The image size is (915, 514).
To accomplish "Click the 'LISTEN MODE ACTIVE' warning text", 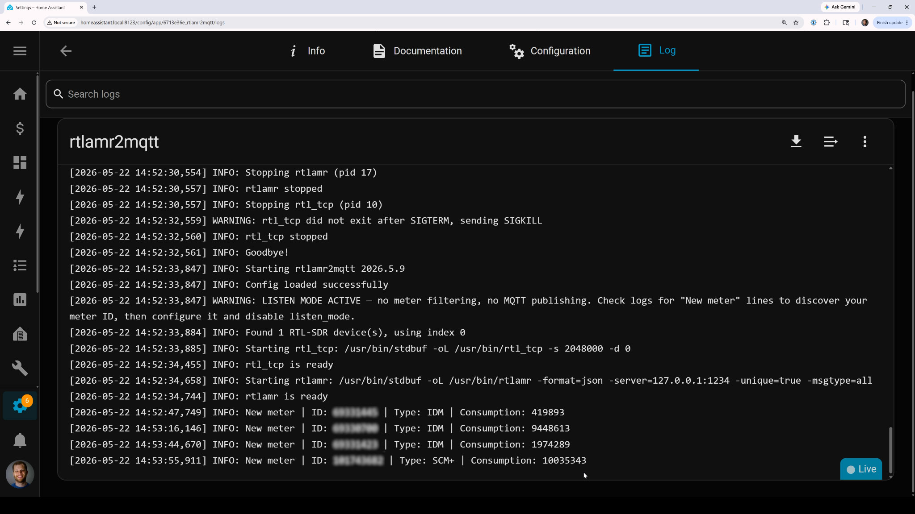I will pyautogui.click(x=311, y=301).
